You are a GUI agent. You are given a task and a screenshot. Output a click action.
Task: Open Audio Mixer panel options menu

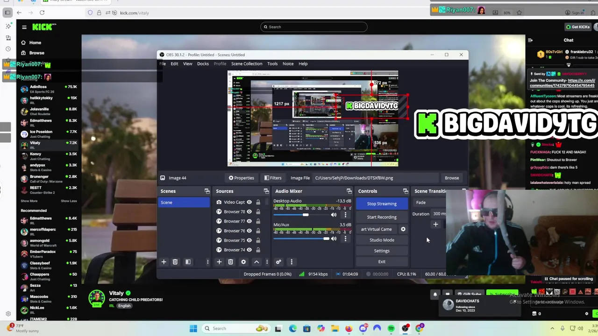click(292, 262)
